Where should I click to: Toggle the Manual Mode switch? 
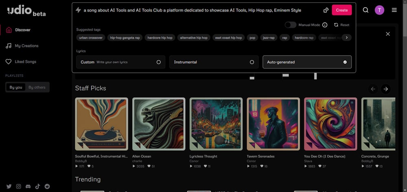point(291,25)
